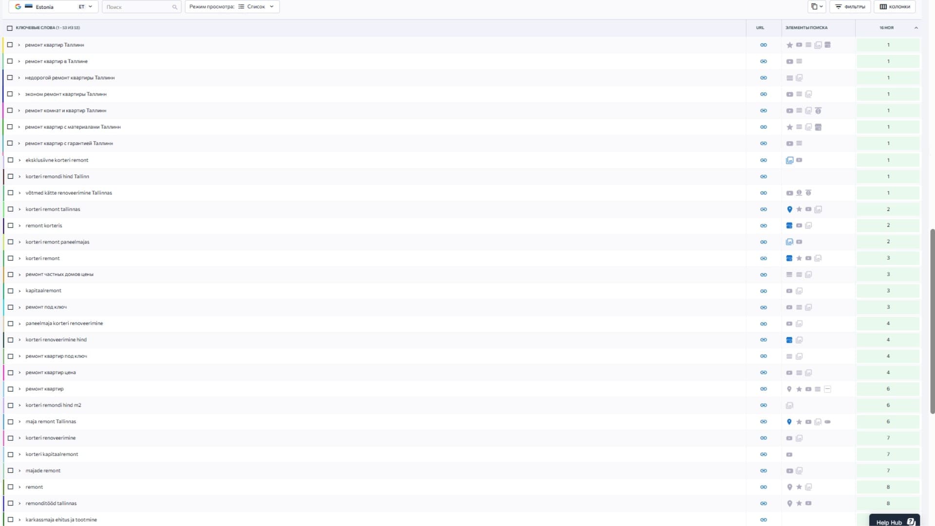Click star icon in 'ремонт квартир Таллинн' row
The height and width of the screenshot is (526, 935).
(x=789, y=45)
